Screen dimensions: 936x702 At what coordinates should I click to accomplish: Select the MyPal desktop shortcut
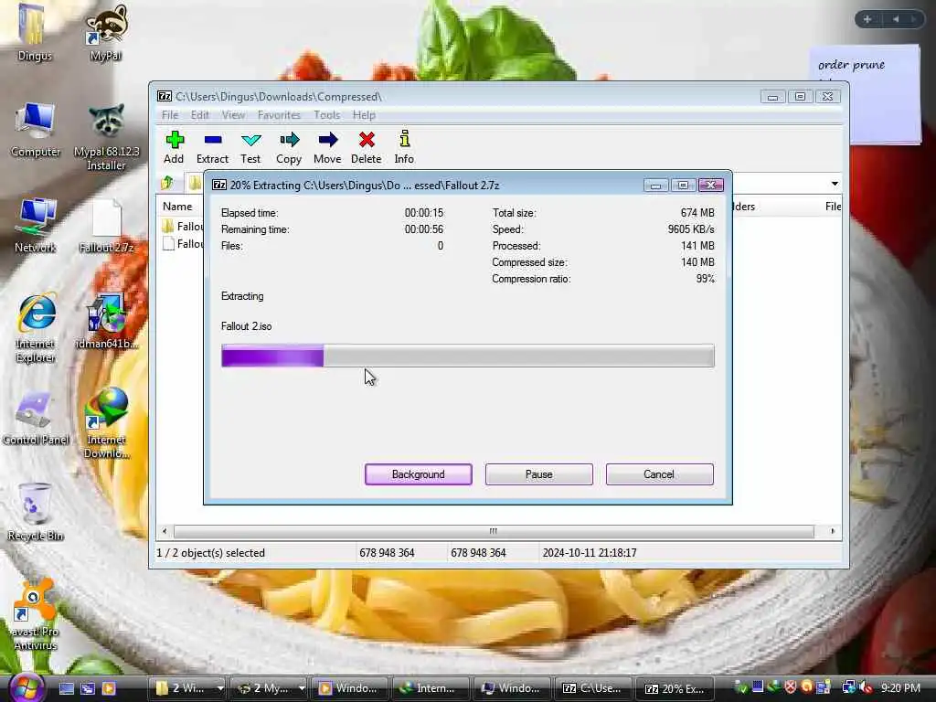pos(106,32)
